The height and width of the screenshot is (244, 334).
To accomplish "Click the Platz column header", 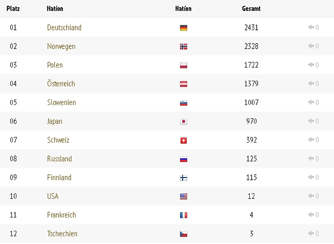I will tap(13, 9).
